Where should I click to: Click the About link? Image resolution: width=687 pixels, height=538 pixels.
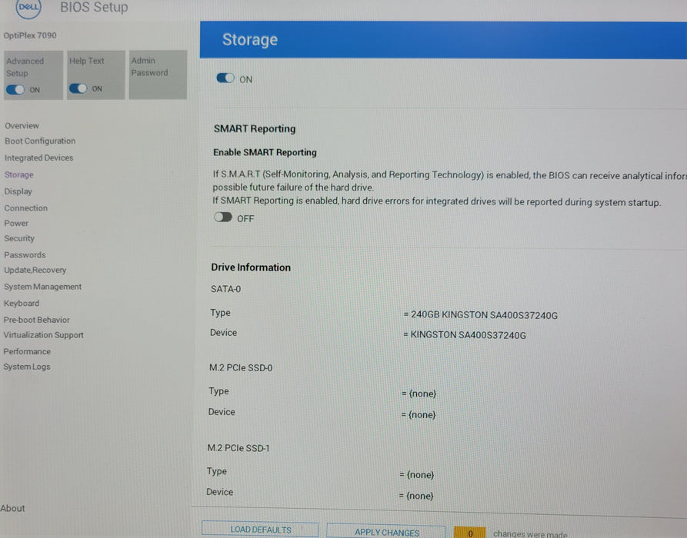[x=12, y=508]
